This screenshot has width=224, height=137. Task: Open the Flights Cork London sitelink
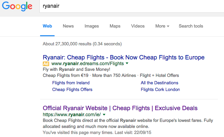160,89
